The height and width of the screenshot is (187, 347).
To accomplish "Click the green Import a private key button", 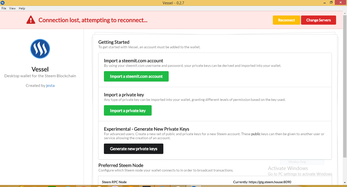I will 128,111.
